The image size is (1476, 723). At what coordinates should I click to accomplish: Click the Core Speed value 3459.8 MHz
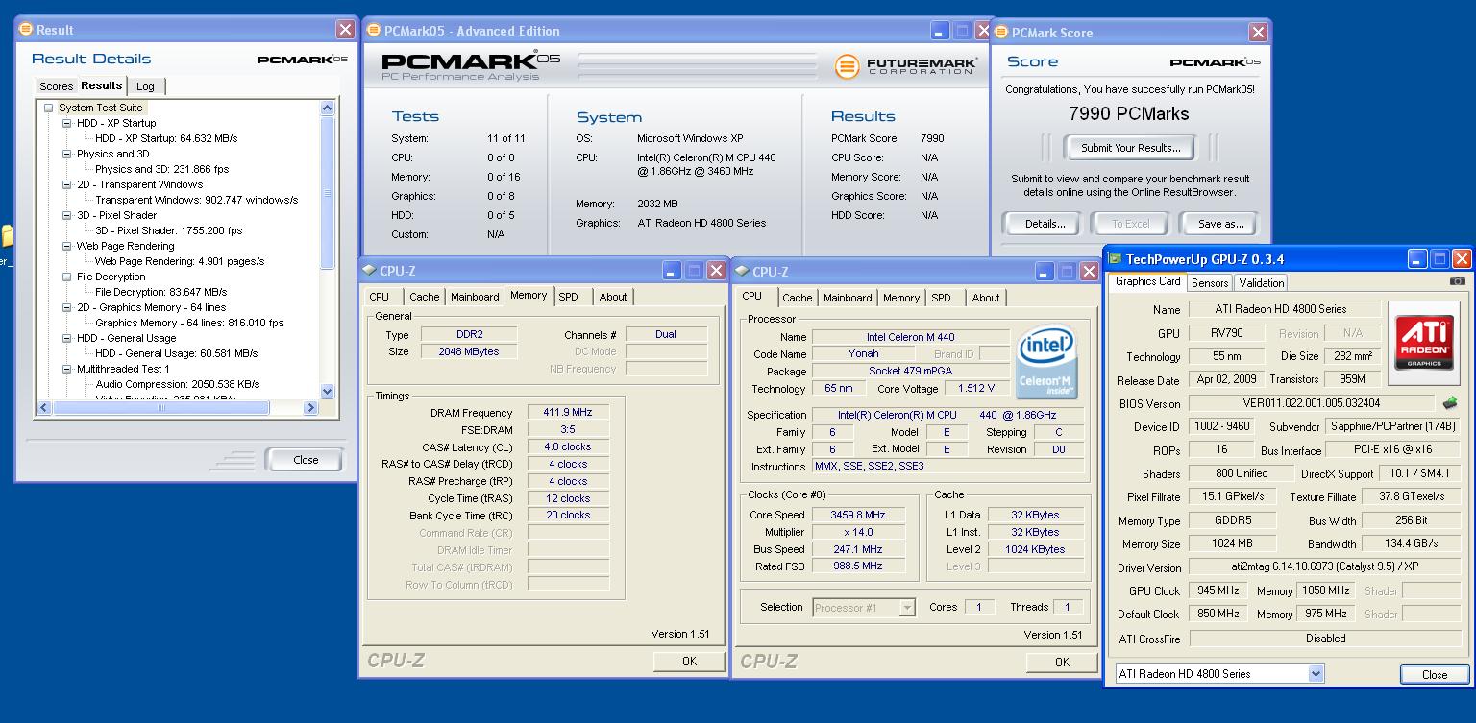857,515
